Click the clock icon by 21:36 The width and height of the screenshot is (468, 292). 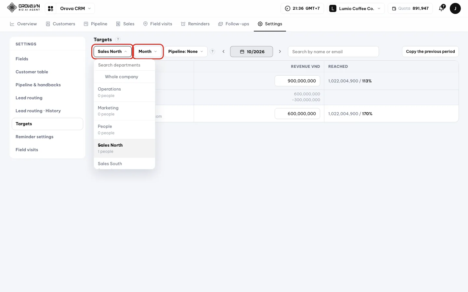pos(287,8)
